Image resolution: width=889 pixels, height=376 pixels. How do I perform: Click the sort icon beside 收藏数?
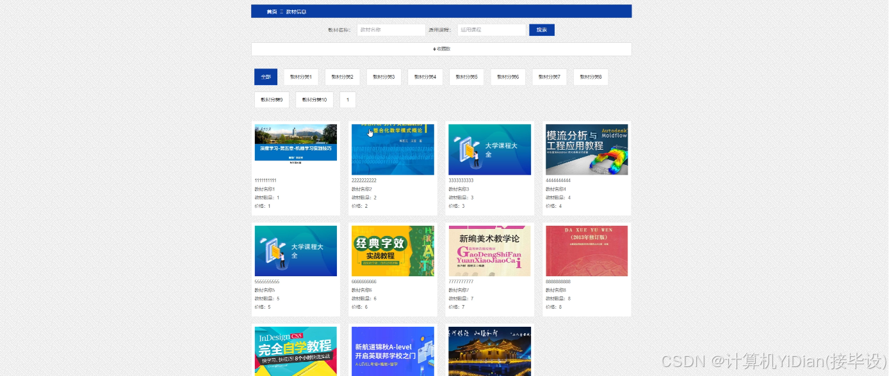coord(434,49)
